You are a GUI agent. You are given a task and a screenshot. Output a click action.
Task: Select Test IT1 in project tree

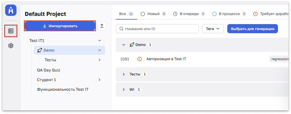[37, 41]
